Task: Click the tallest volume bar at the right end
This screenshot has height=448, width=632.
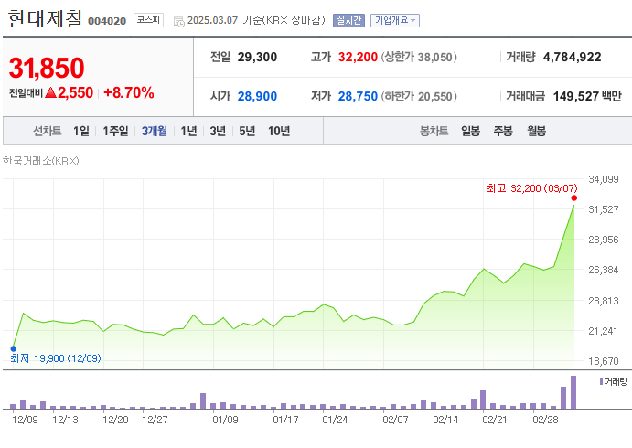Action: pos(573,392)
